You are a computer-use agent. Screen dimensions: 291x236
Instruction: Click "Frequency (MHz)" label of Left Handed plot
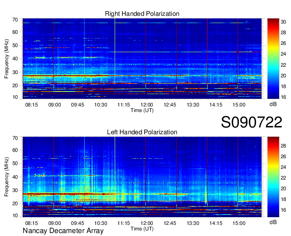coord(6,177)
